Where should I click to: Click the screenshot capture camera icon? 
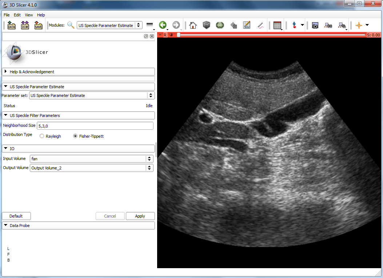tap(315, 25)
